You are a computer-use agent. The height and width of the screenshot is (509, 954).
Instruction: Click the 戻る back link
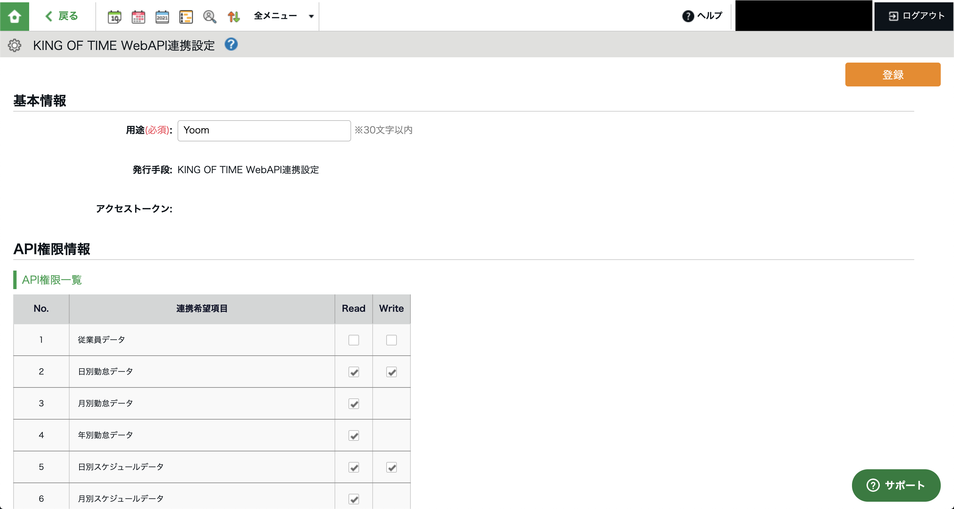click(x=62, y=16)
